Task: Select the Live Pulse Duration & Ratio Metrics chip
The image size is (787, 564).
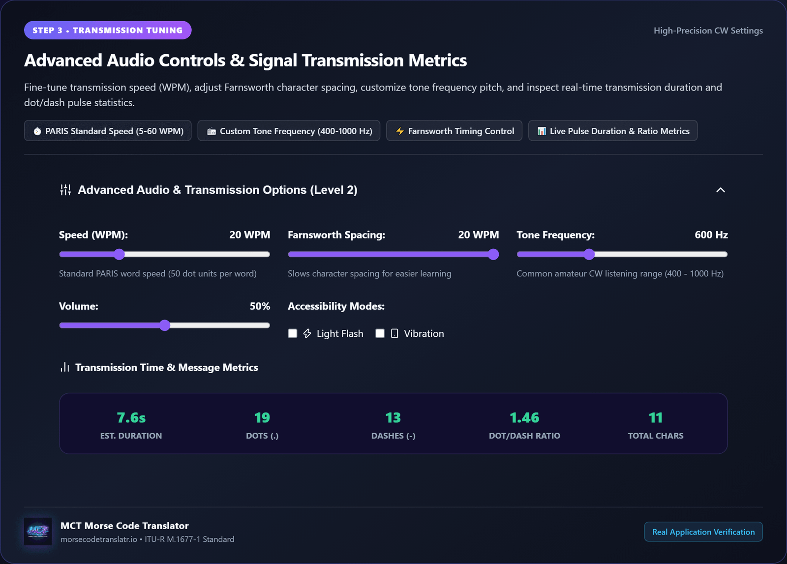Action: click(x=613, y=131)
